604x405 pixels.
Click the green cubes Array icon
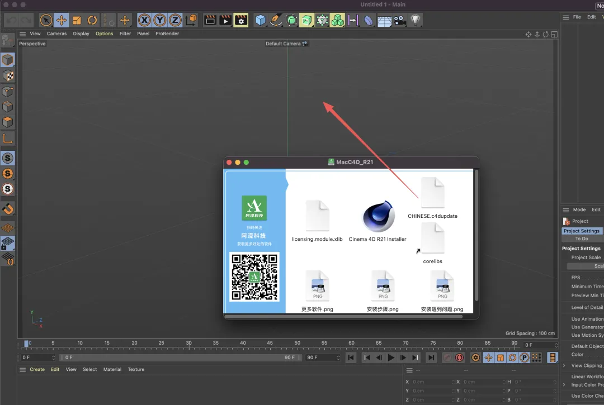pos(337,20)
